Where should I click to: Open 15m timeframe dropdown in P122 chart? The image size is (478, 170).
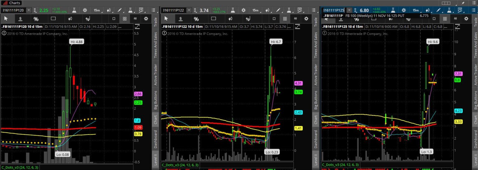[x=256, y=10]
